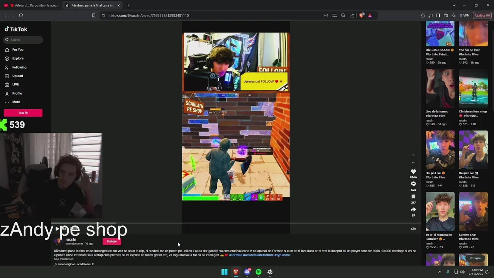
Task: Go to previous video with up chevron
Action: (413, 155)
